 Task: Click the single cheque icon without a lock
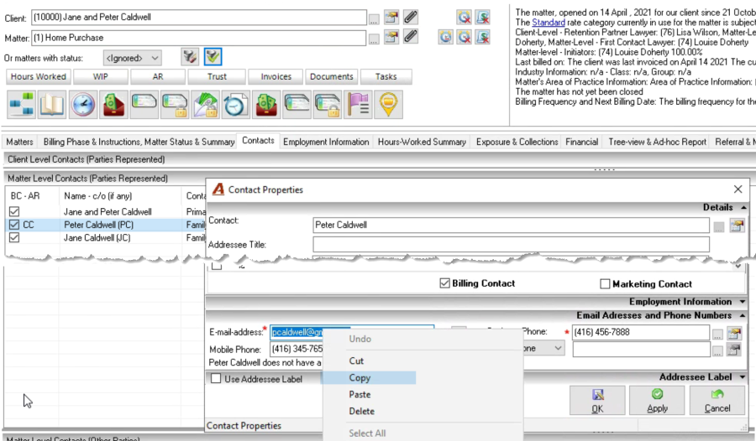[144, 105]
